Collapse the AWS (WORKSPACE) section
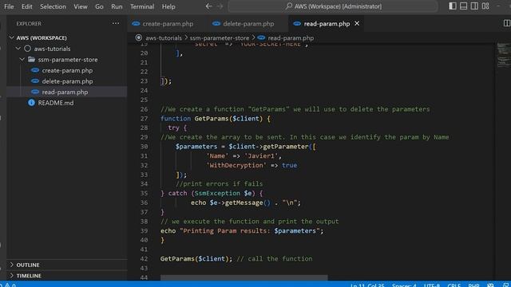Screen dimensions: 511x287 tap(12, 37)
